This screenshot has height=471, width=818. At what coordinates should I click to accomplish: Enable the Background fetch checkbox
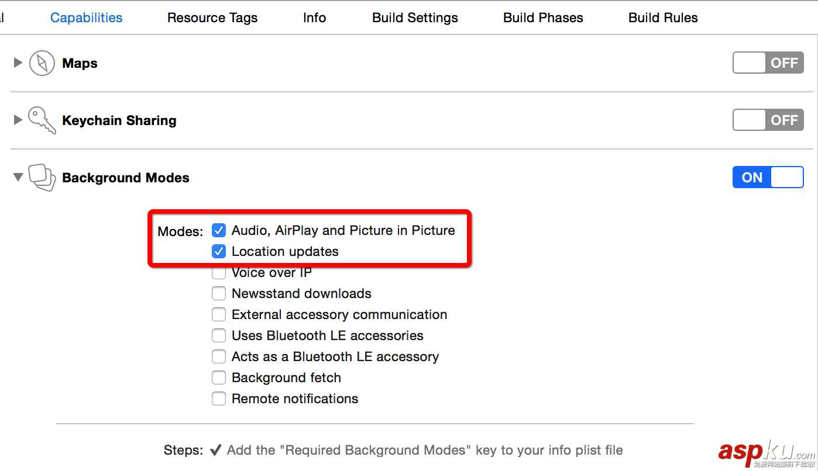[x=219, y=378]
